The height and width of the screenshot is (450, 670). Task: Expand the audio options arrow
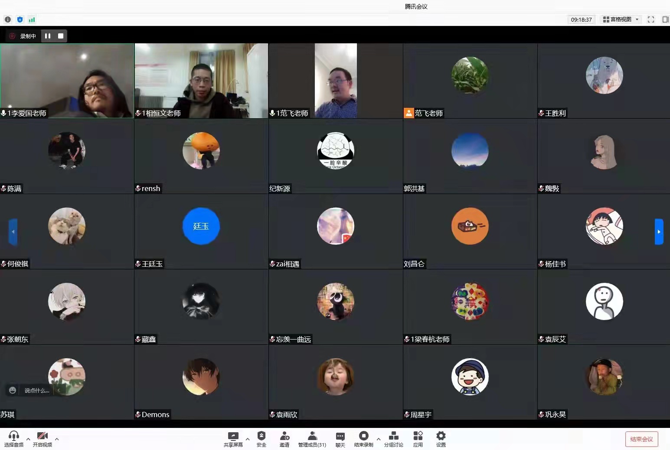coord(28,439)
